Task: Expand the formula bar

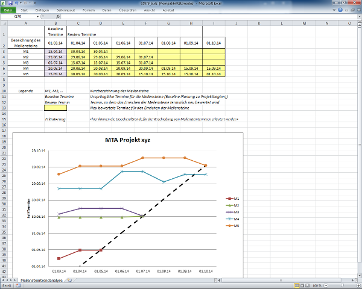Action: coord(358,17)
